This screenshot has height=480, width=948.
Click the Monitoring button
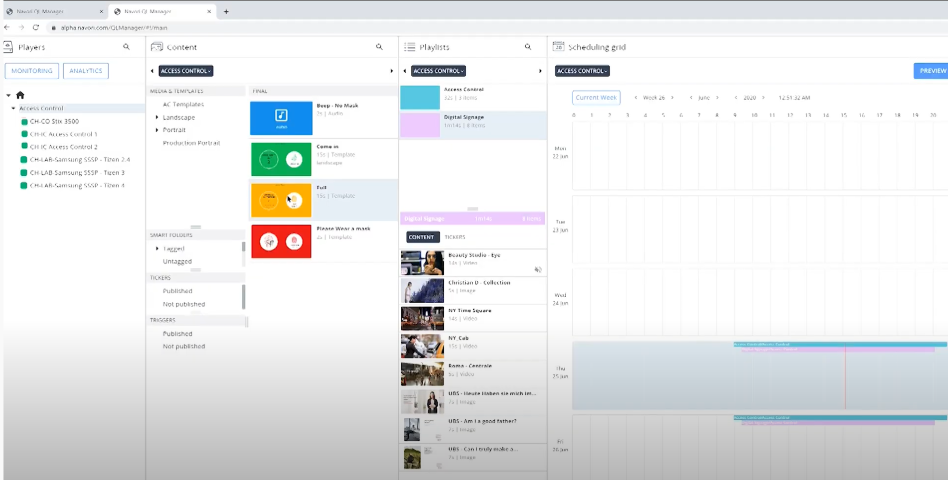tap(32, 71)
